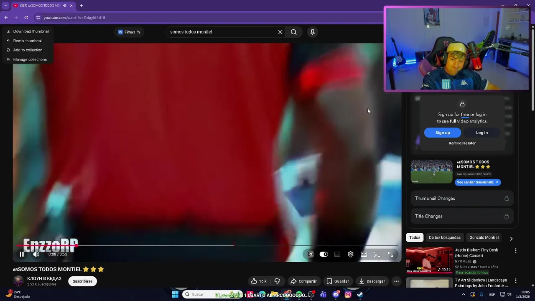
Task: Subscribe with the Suscribirse button
Action: [82, 281]
